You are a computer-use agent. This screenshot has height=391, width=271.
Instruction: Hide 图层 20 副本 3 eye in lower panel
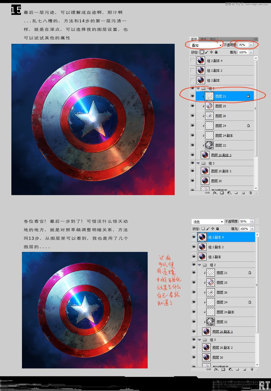[x=194, y=331]
